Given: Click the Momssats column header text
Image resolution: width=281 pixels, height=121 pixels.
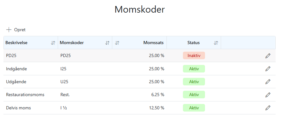Looking at the screenshot, I should [x=153, y=43].
